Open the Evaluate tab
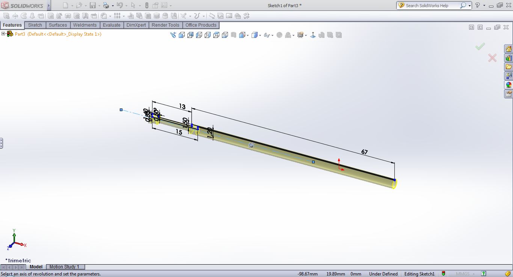 point(112,25)
